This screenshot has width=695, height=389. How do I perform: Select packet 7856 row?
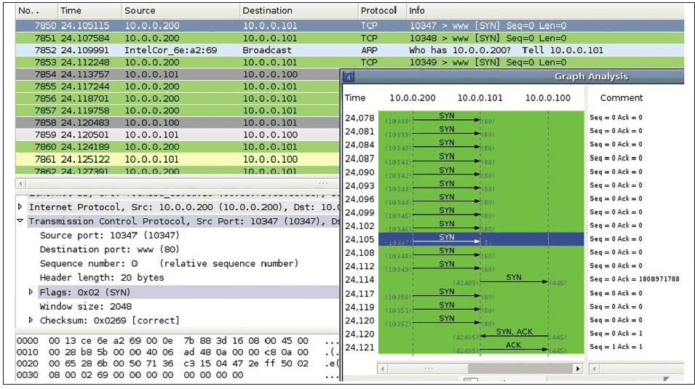(x=178, y=98)
